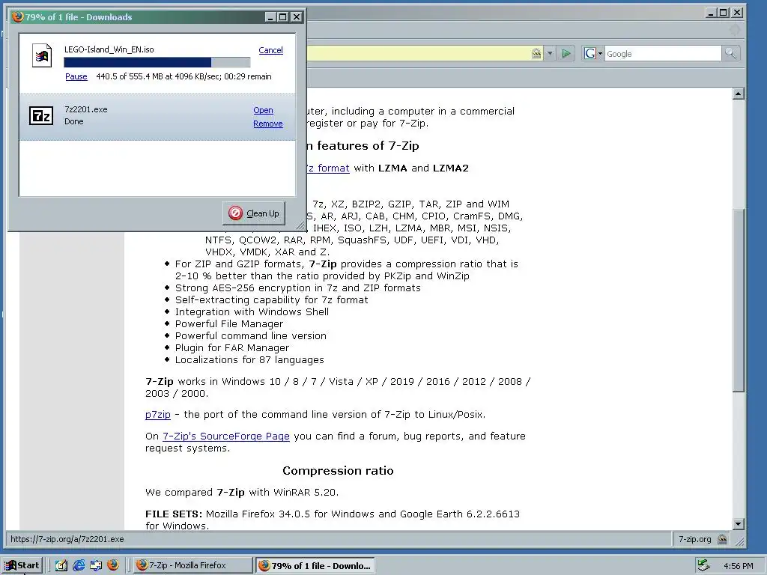Click the page scrollbar up arrow
Screen dimensions: 767x575
(739, 94)
